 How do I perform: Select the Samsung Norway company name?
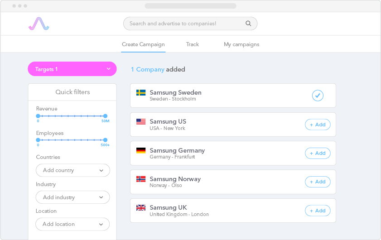[175, 179]
